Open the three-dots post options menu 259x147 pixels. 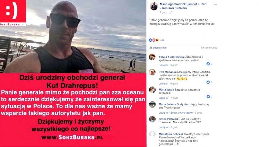[215, 4]
